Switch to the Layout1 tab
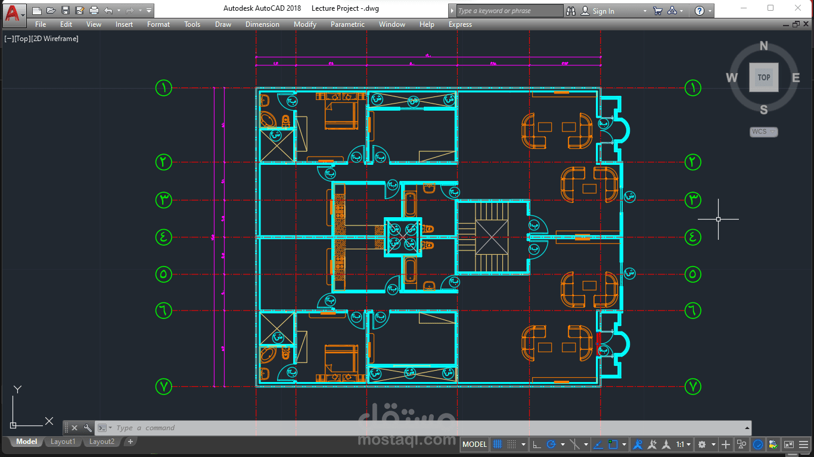Image resolution: width=814 pixels, height=457 pixels. pyautogui.click(x=63, y=442)
